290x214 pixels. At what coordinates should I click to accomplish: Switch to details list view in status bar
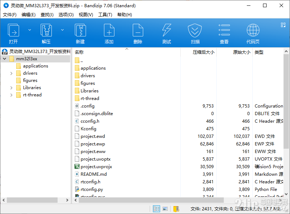pyautogui.click(x=157, y=209)
